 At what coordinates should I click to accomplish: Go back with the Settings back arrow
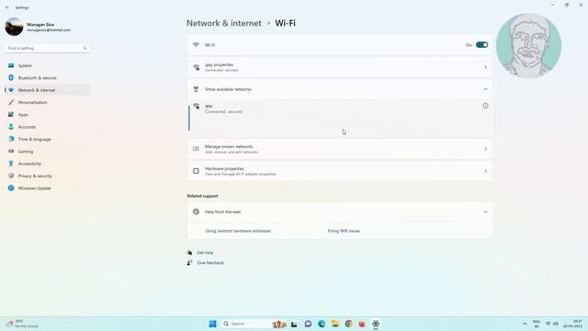[6, 7]
